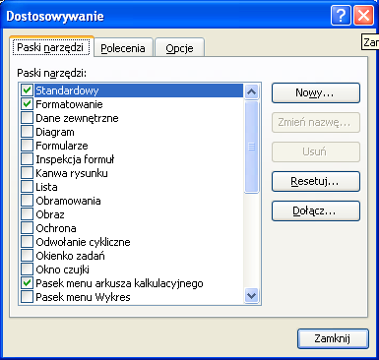Check the Obramowania toolbar checkbox

click(27, 201)
